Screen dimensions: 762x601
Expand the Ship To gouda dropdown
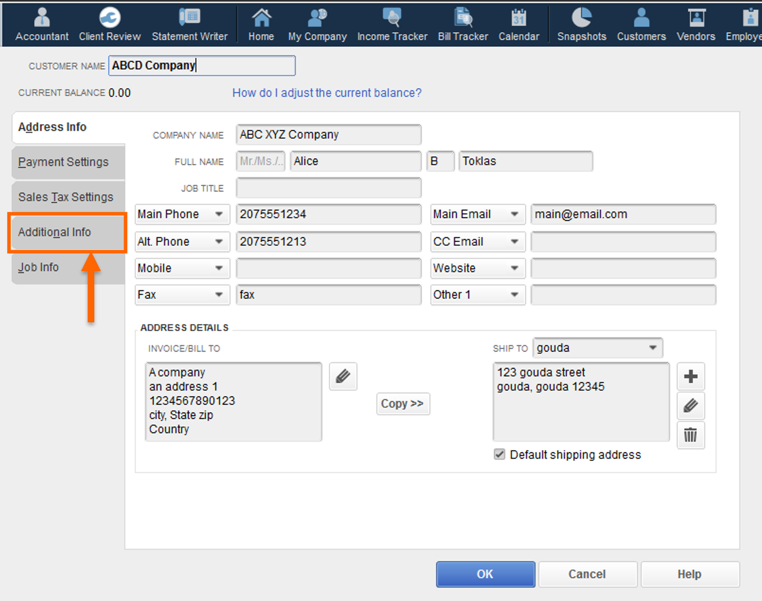tap(653, 348)
